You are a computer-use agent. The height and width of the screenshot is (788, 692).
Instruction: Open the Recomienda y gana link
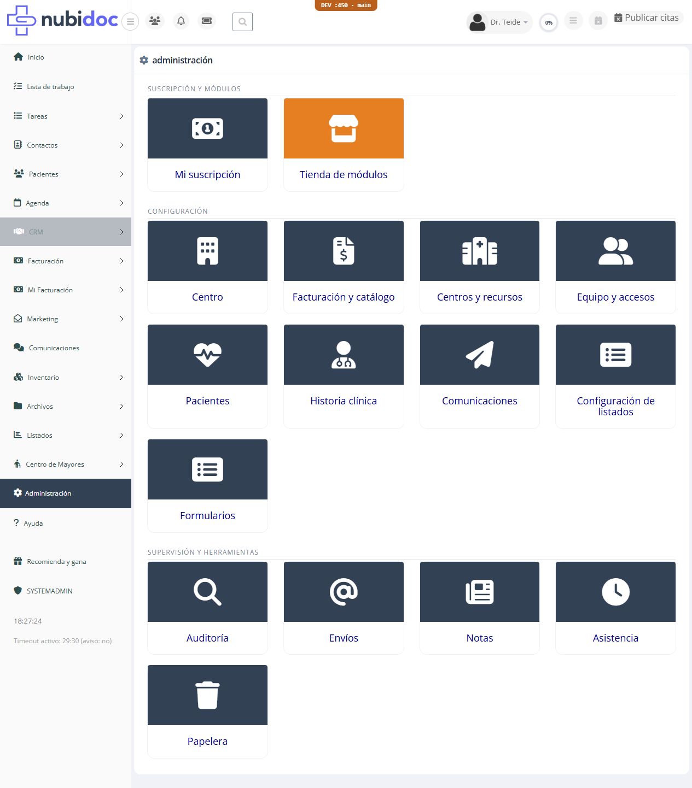click(66, 561)
